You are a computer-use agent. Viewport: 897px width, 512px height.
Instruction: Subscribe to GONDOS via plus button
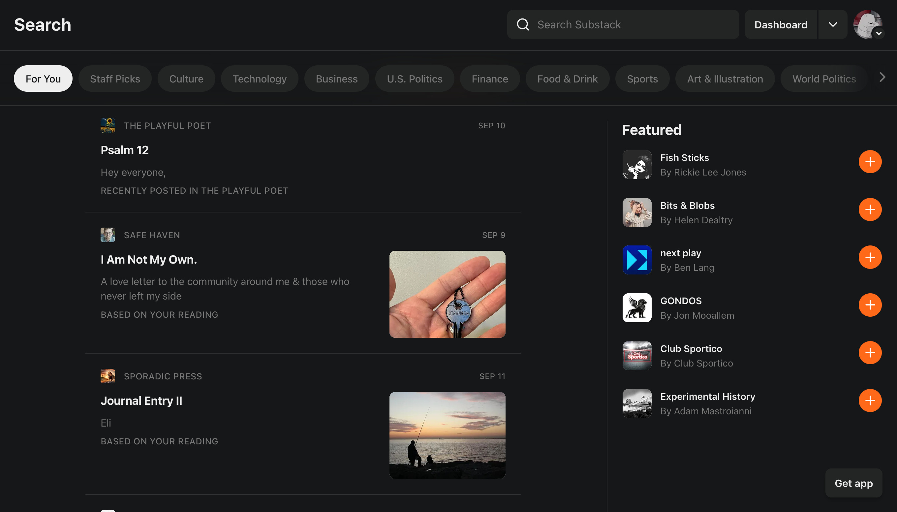870,305
